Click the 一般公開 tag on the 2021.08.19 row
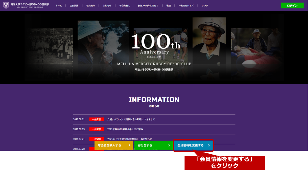Viewport: 308px width, 174px height. (x=97, y=129)
